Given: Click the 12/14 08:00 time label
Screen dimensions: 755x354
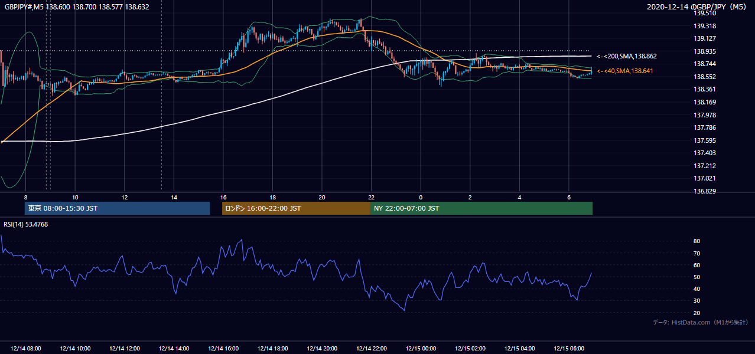Looking at the screenshot, I should pyautogui.click(x=26, y=349).
